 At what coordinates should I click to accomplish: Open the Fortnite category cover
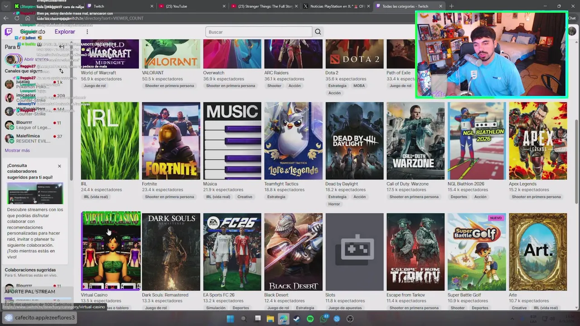click(x=171, y=141)
